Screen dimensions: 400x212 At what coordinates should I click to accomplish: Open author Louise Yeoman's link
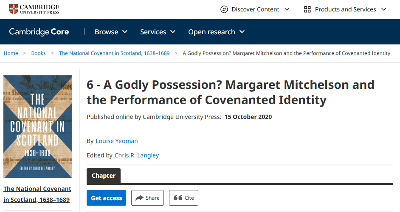point(117,141)
